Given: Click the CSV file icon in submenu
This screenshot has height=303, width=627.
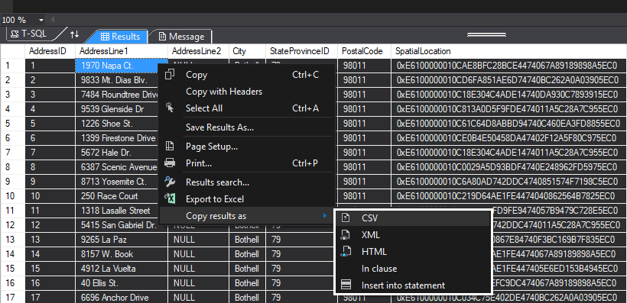Looking at the screenshot, I should click(346, 218).
